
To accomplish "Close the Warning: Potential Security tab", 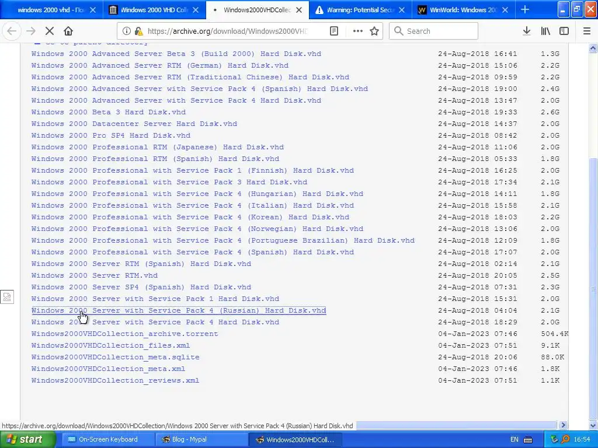I will 402,10.
